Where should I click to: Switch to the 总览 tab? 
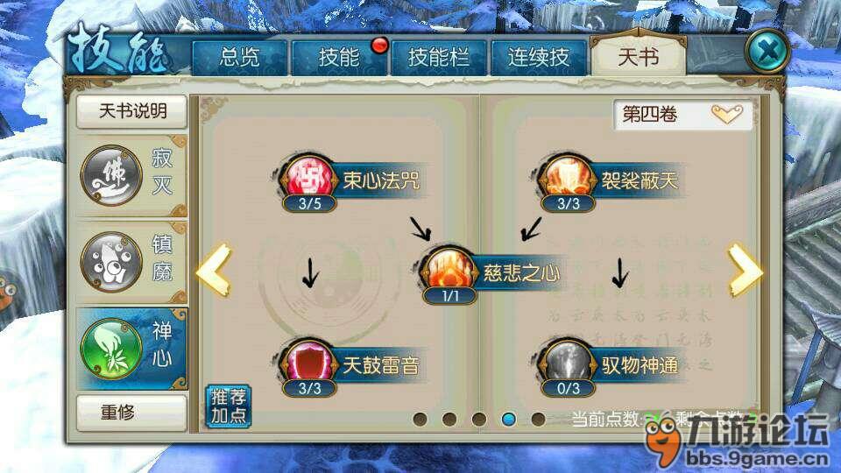point(240,57)
